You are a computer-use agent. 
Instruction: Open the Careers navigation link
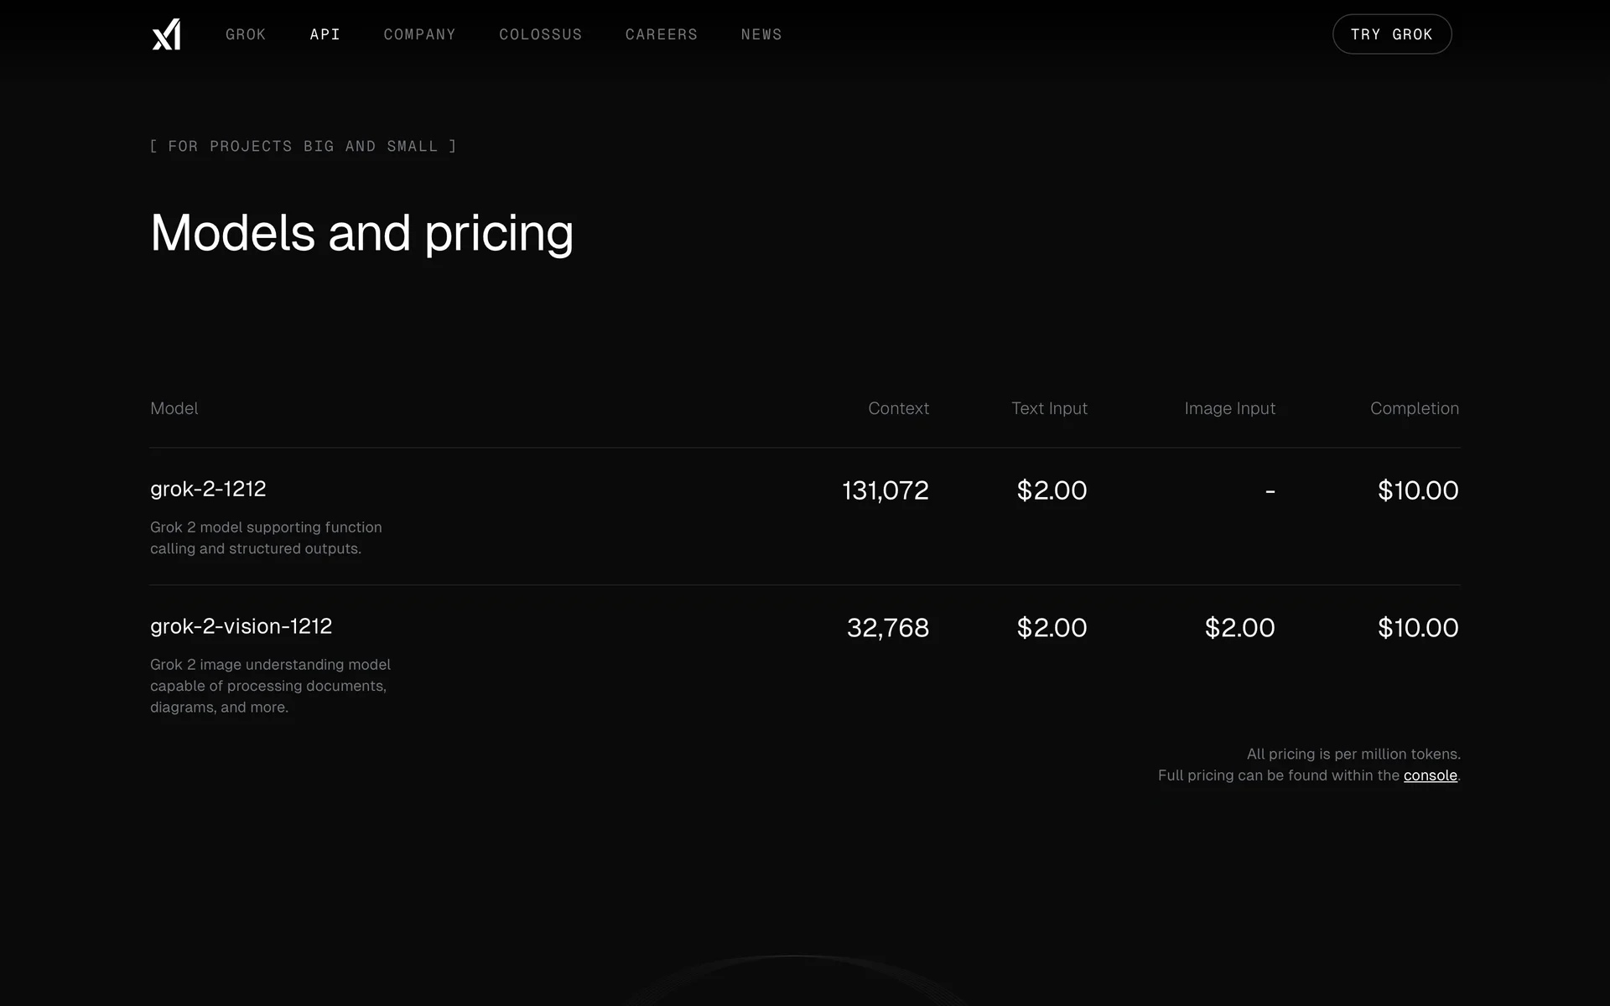point(662,34)
